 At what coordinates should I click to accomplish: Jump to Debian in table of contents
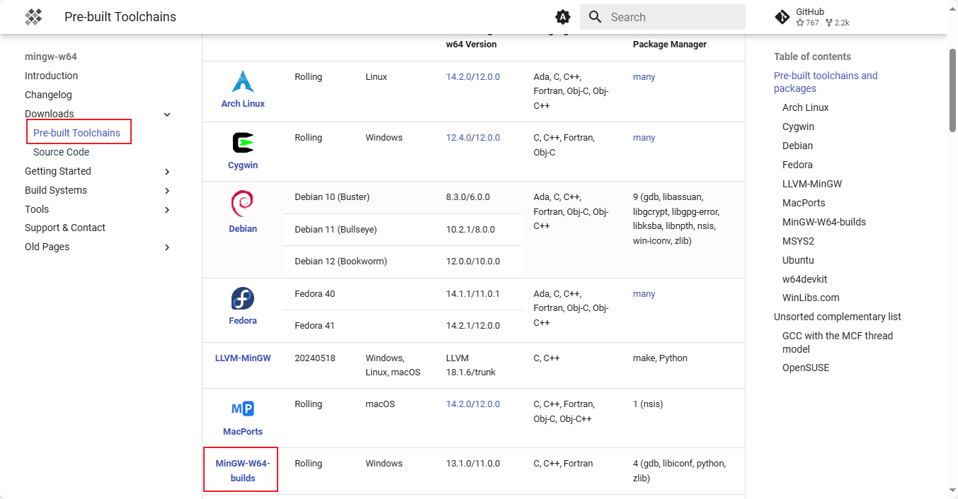(797, 146)
